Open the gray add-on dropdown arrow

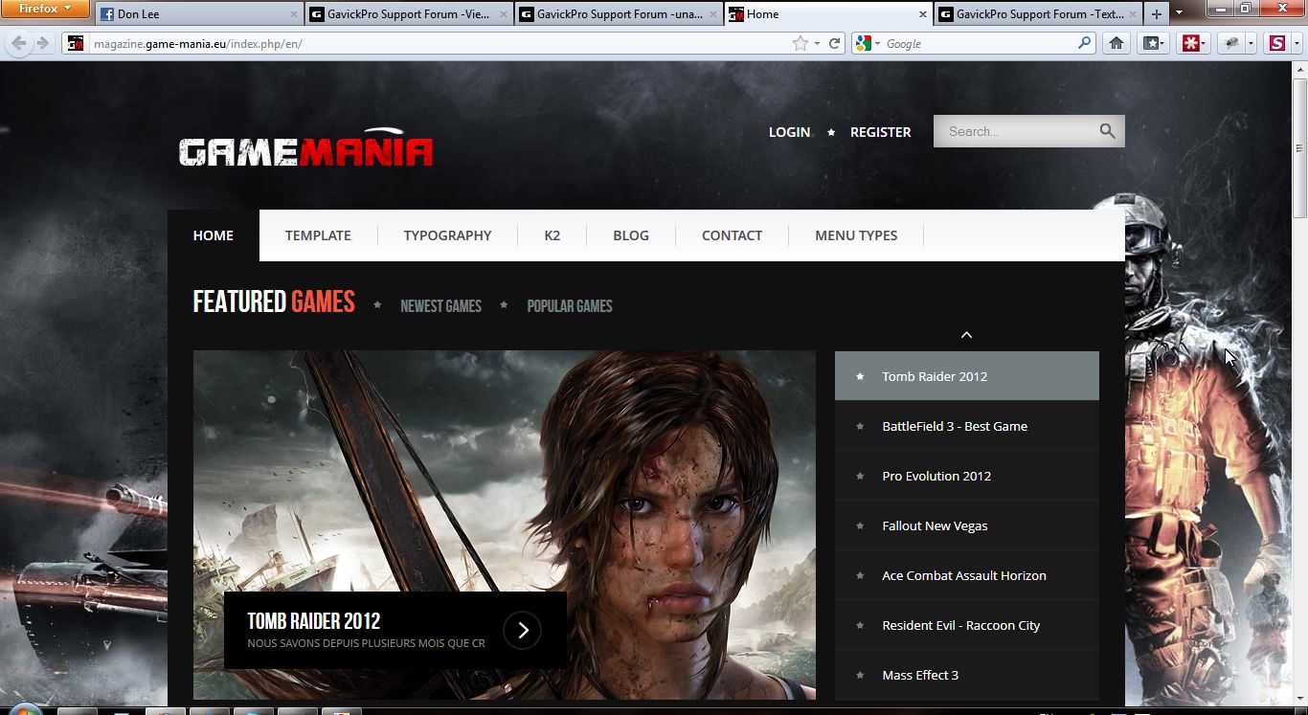click(x=1250, y=43)
